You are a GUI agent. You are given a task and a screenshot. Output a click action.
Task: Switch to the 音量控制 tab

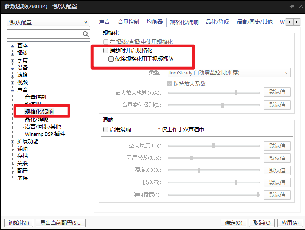coord(129,22)
